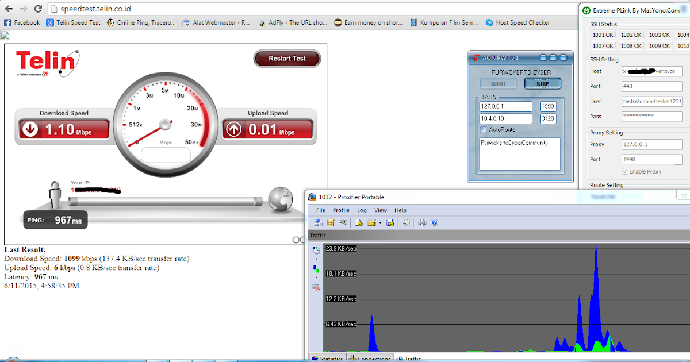Open Proxification Rules toolbar icon
Viewport: 690px width, 362px height.
[x=331, y=223]
